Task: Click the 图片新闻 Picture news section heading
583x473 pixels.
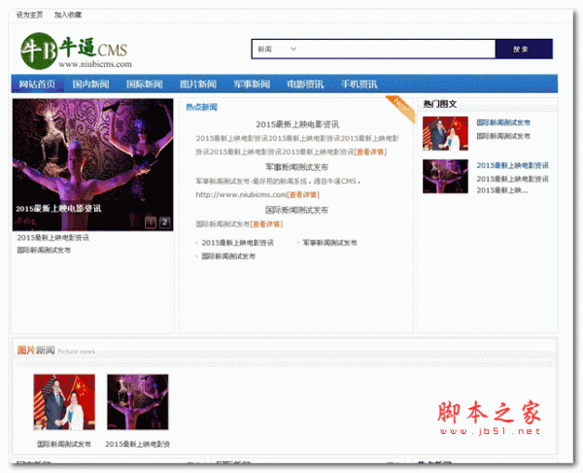Action: (56, 350)
